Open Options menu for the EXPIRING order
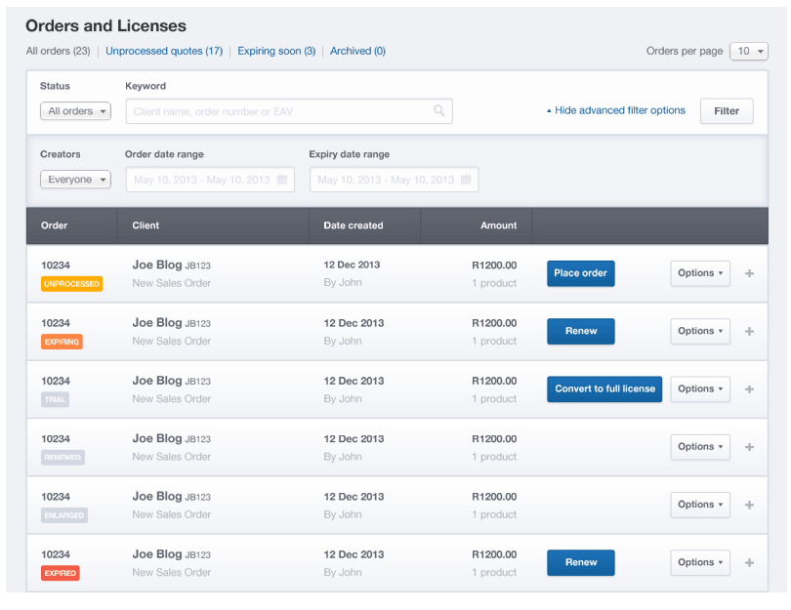The image size is (791, 610). coord(700,331)
